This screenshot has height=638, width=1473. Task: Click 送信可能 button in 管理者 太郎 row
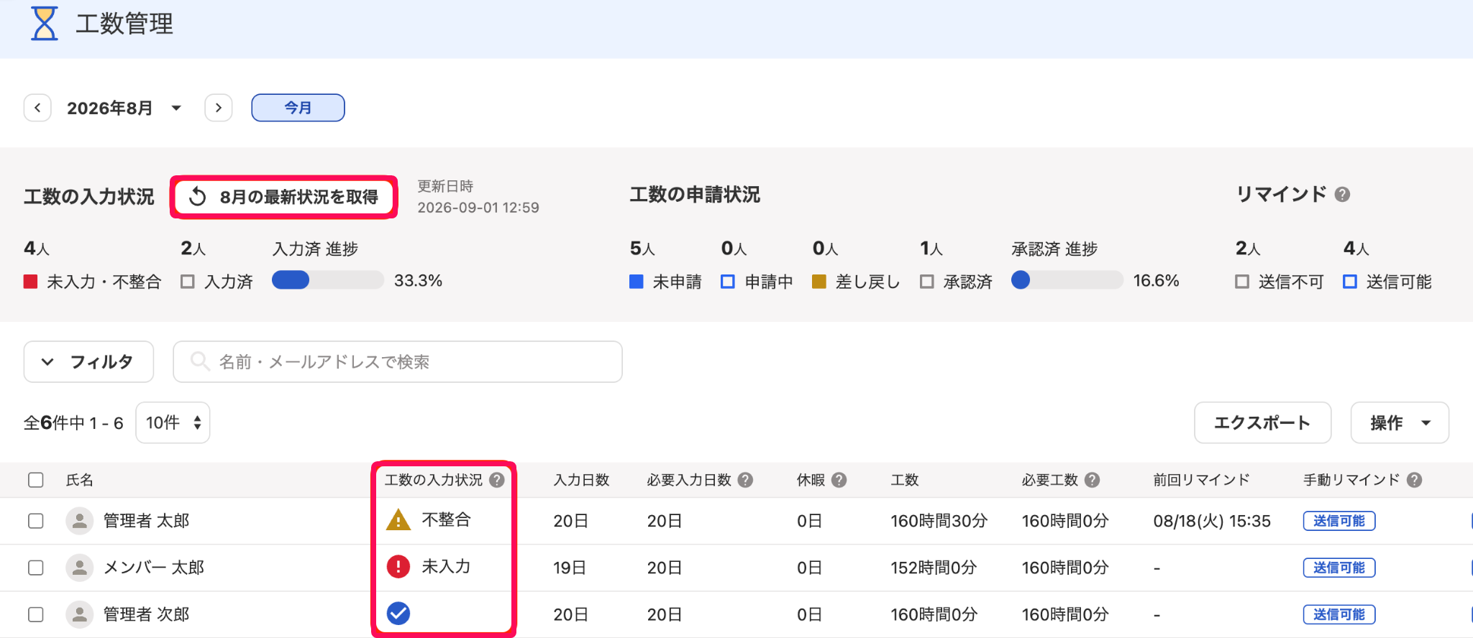[1339, 521]
